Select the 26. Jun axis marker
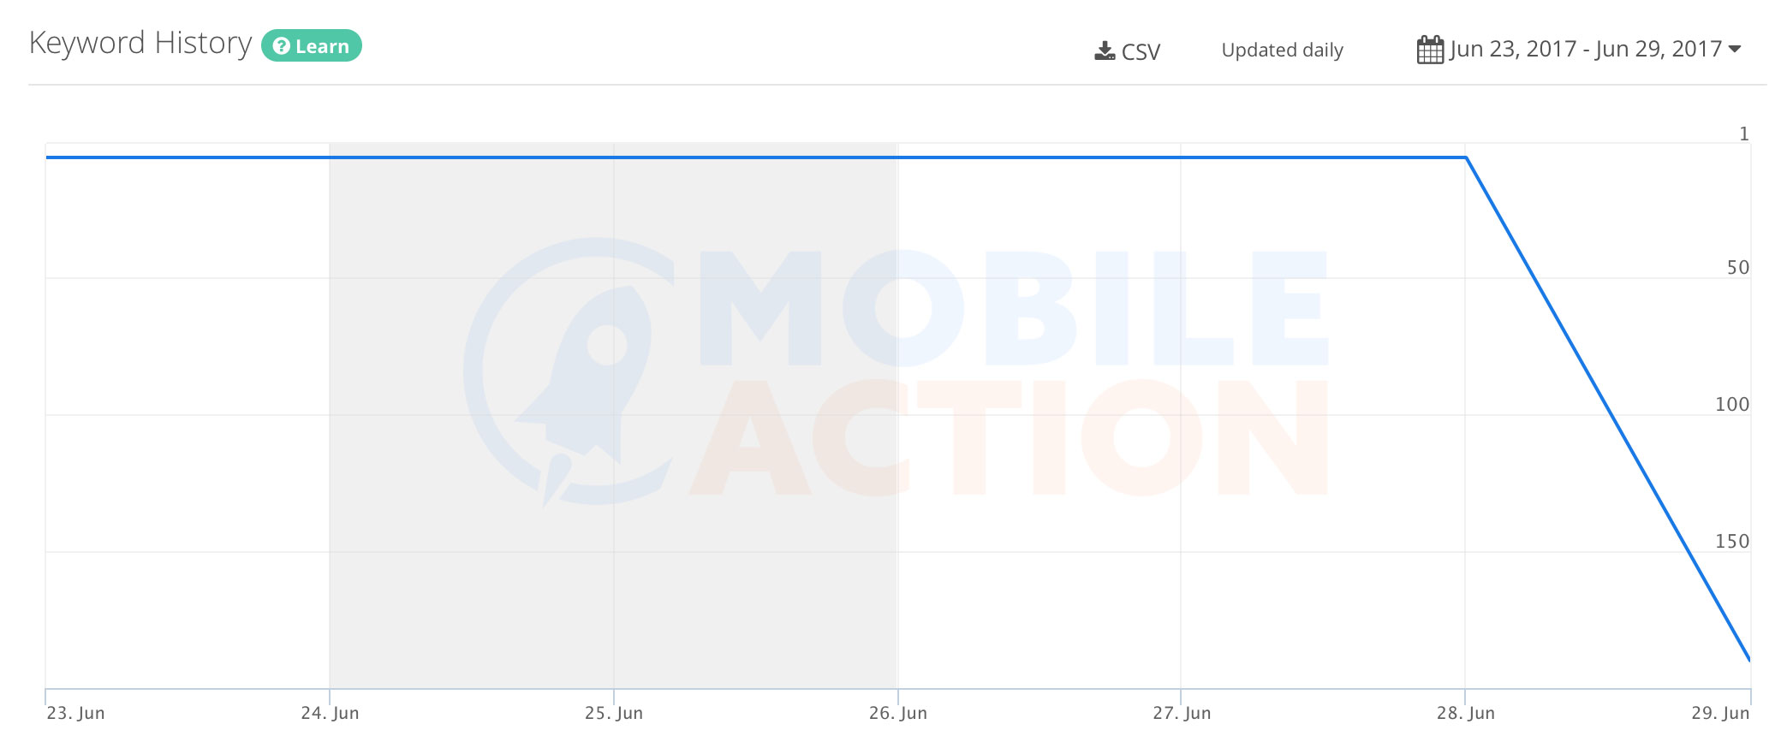This screenshot has width=1787, height=748. click(898, 713)
